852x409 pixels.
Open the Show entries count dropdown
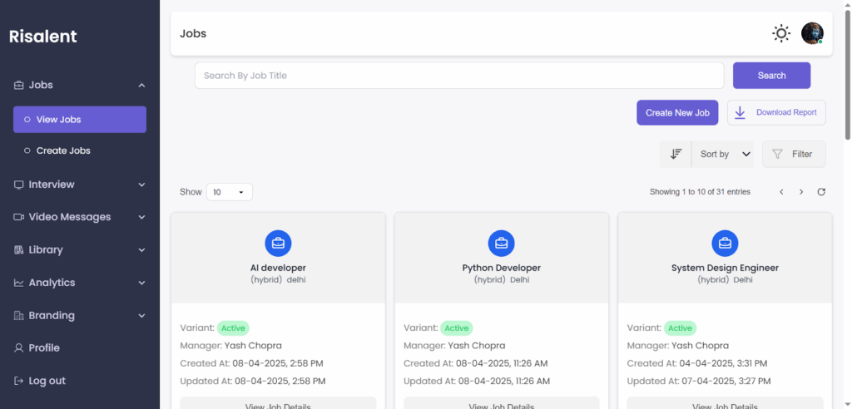click(229, 192)
